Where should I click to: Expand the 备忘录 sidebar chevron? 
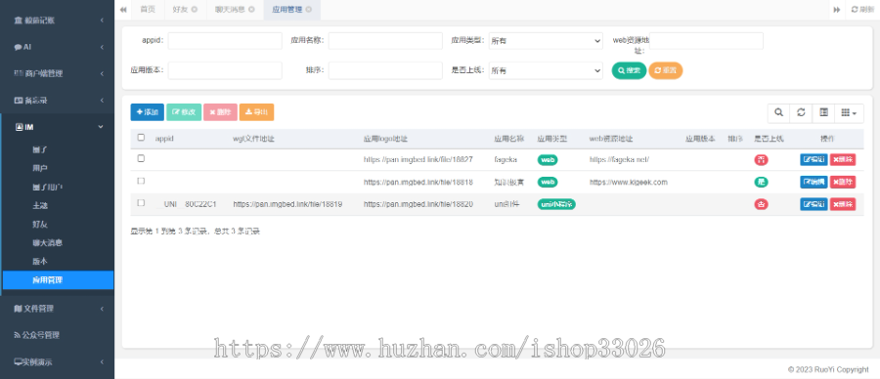[102, 101]
